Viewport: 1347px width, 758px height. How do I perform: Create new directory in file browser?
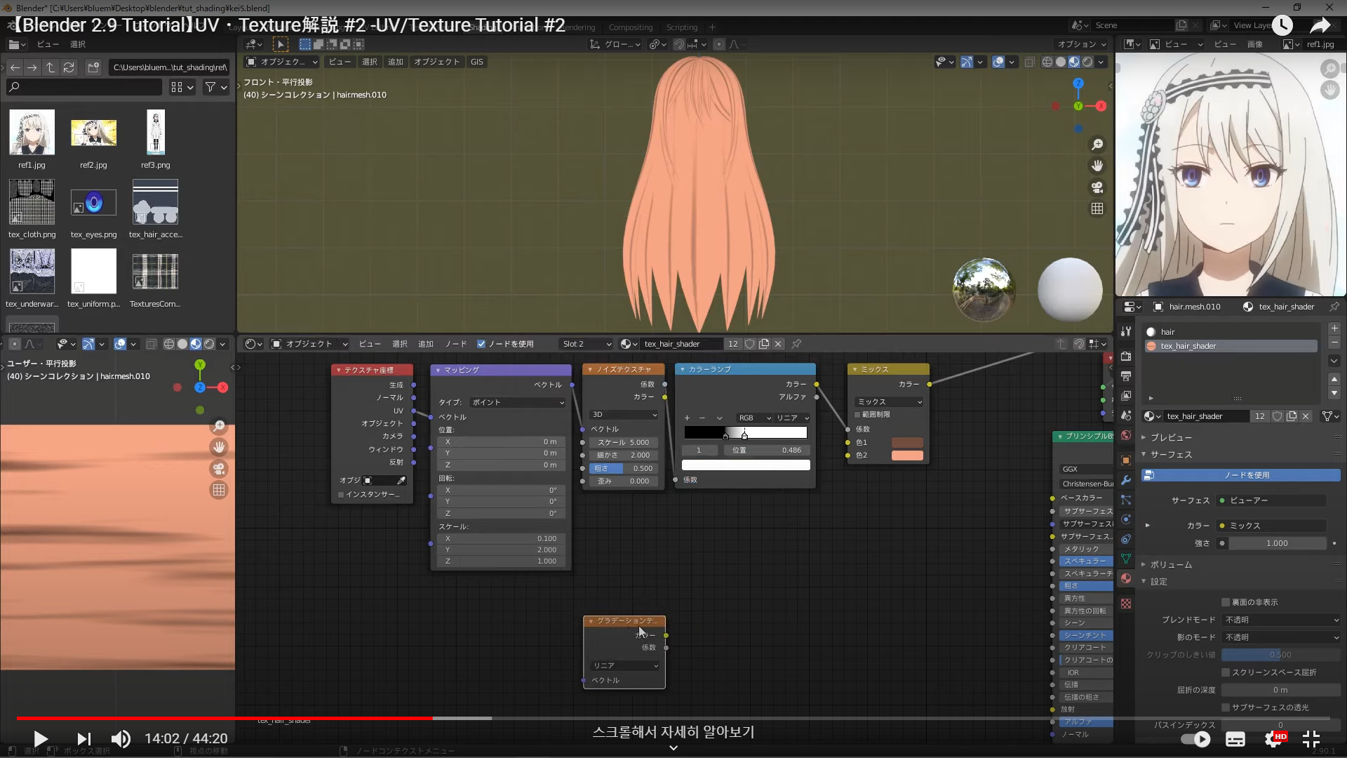tap(93, 67)
